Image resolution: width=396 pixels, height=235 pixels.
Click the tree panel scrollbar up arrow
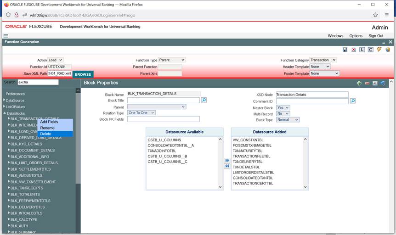coord(78,90)
